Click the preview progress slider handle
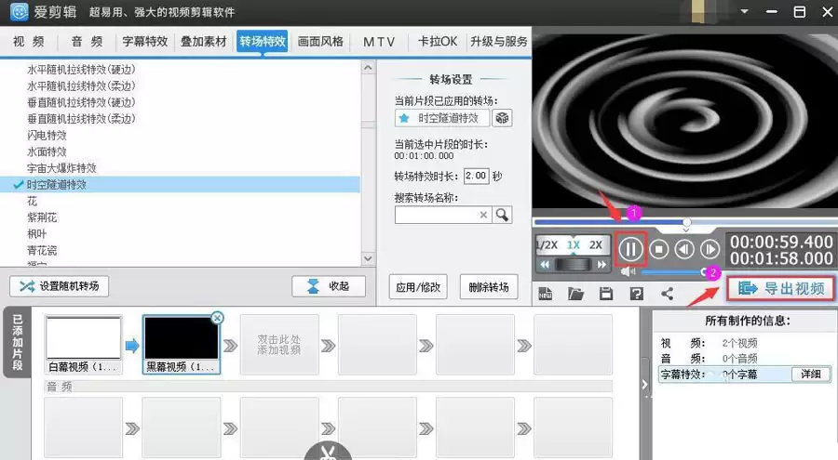The height and width of the screenshot is (460, 838). pyautogui.click(x=687, y=221)
